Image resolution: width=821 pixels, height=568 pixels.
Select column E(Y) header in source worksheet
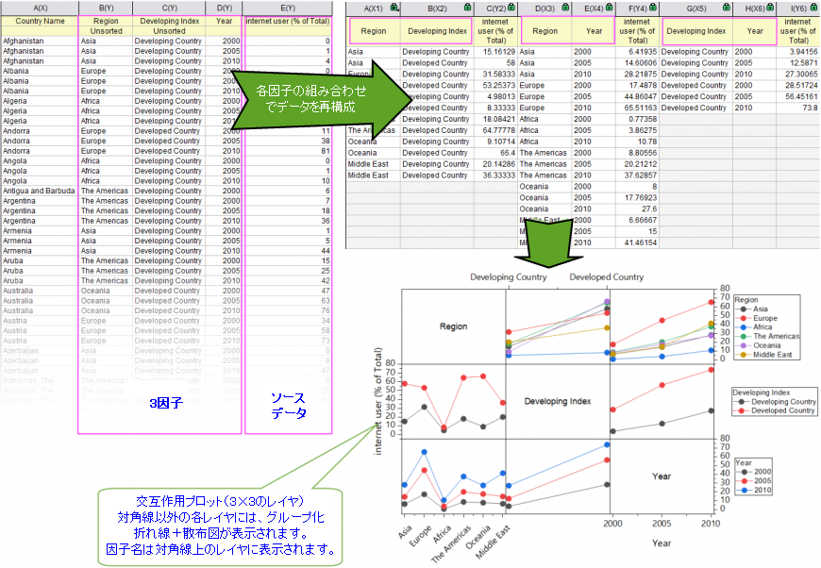pyautogui.click(x=288, y=8)
